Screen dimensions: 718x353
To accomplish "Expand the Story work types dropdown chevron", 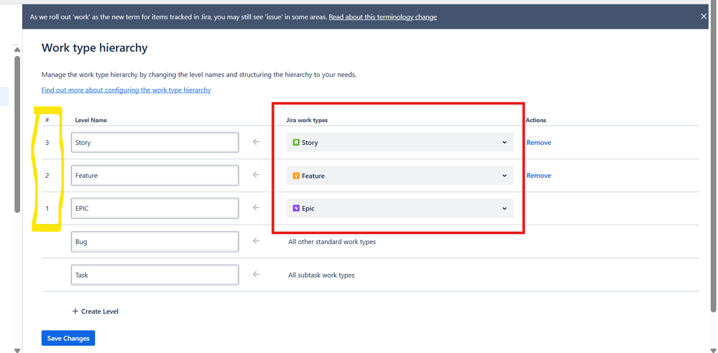I will [x=504, y=143].
